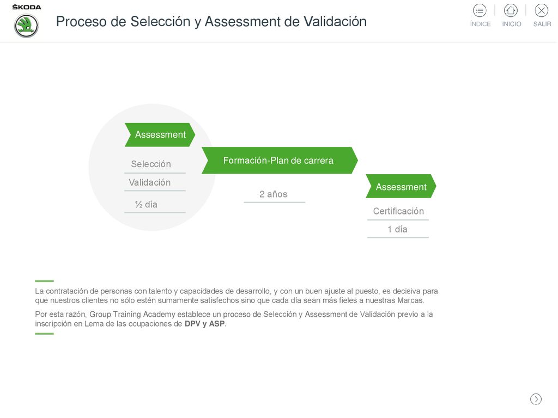
Task: Click the Selección label
Action: pyautogui.click(x=151, y=164)
